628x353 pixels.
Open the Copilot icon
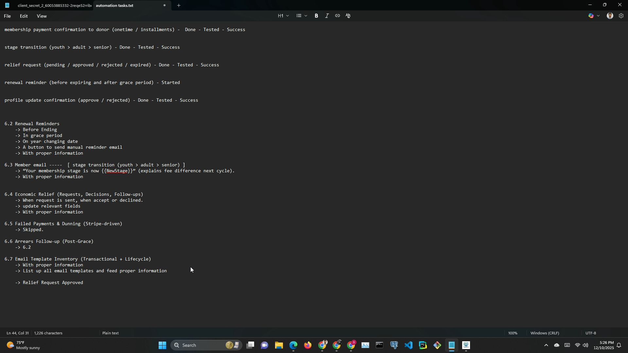[591, 16]
